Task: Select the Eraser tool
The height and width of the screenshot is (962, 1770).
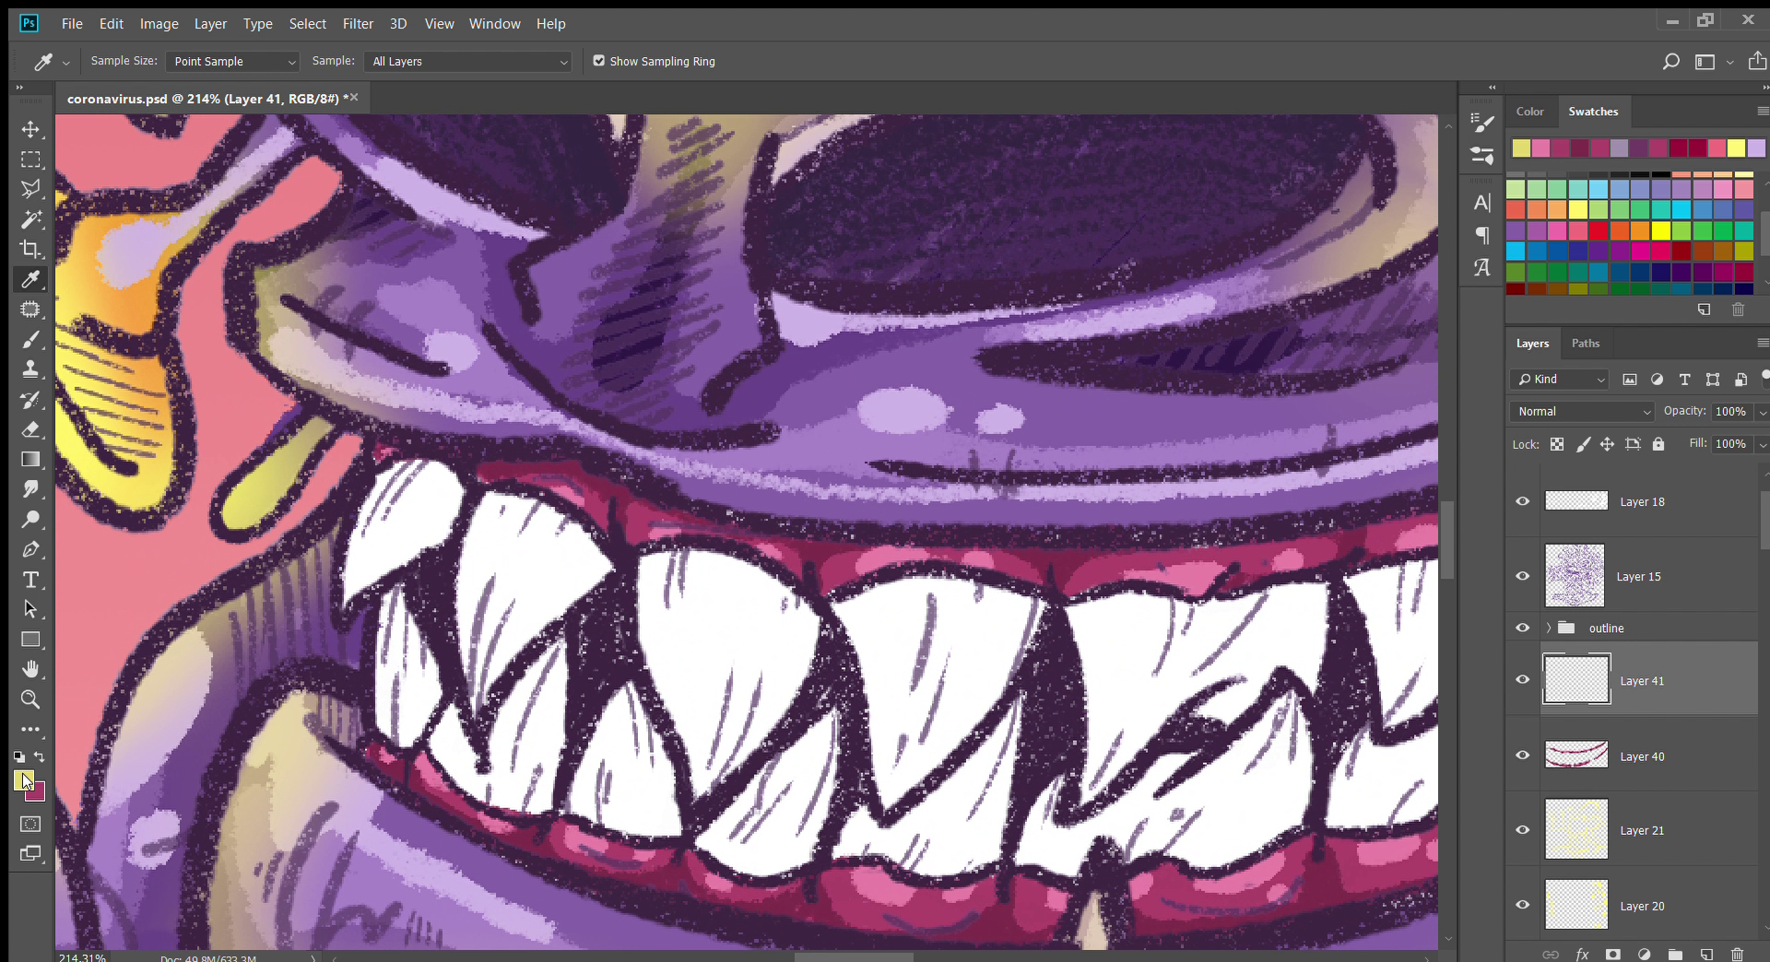Action: coord(30,429)
